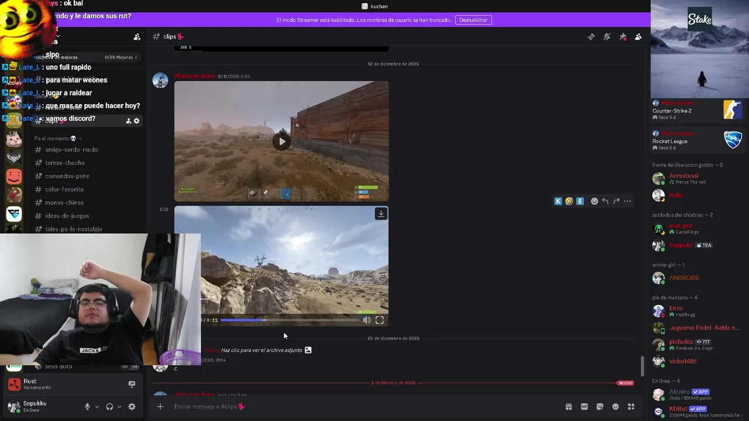Image resolution: width=749 pixels, height=421 pixels.
Task: Click Haz clic para ver el archivo adjunto
Action: coord(262,350)
